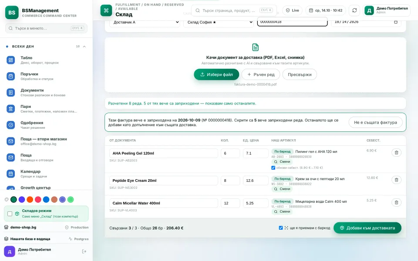Delete the Peptide Eye Cream row
The image size is (418, 261).
396,180
